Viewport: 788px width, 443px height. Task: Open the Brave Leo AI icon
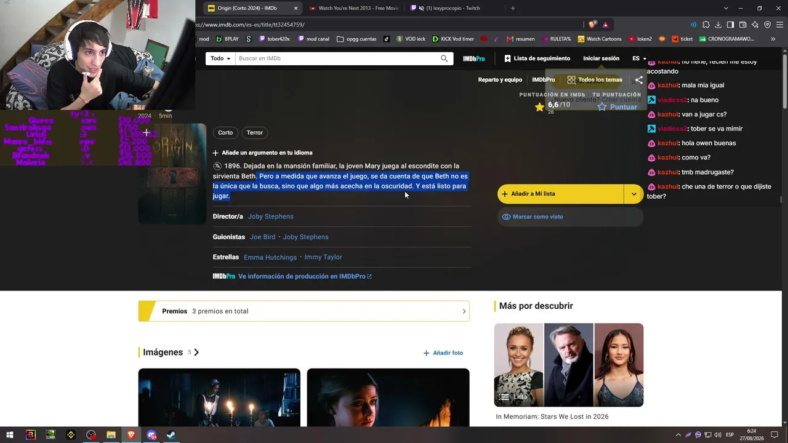coord(755,25)
